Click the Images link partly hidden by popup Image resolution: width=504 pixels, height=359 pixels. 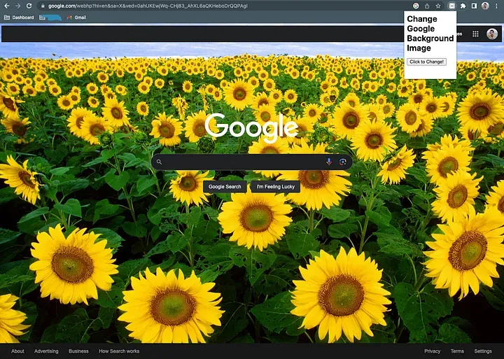459,34
